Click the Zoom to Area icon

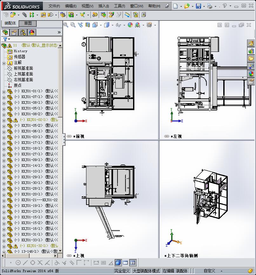click(73, 25)
